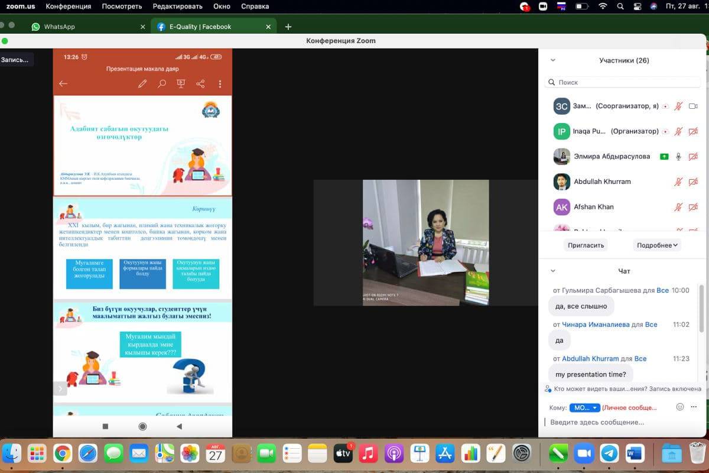Viewport: 709px width, 473px height.
Task: Select participant Afshan Khan's name
Action: pos(594,207)
